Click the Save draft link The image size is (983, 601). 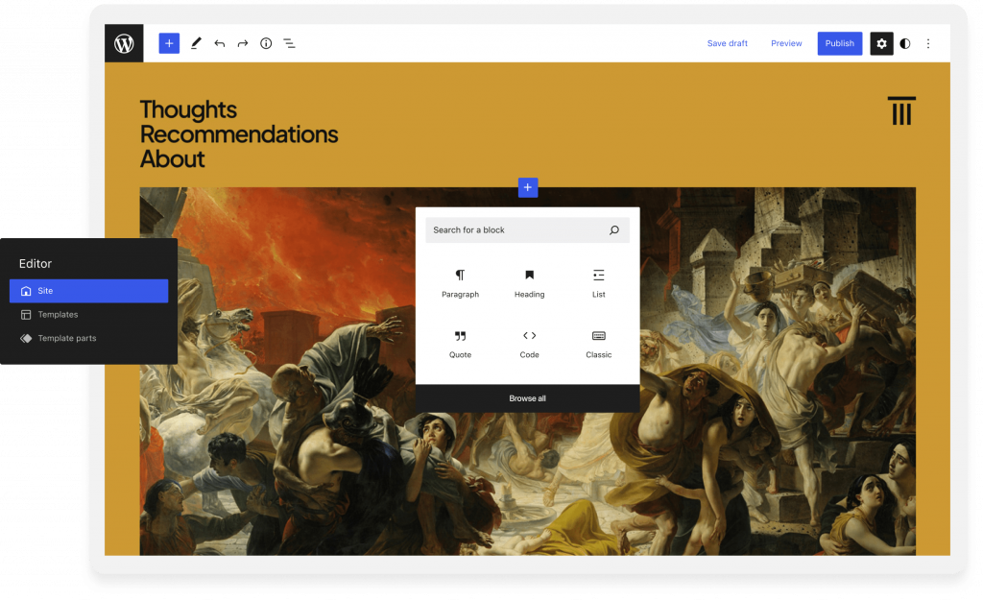point(727,43)
